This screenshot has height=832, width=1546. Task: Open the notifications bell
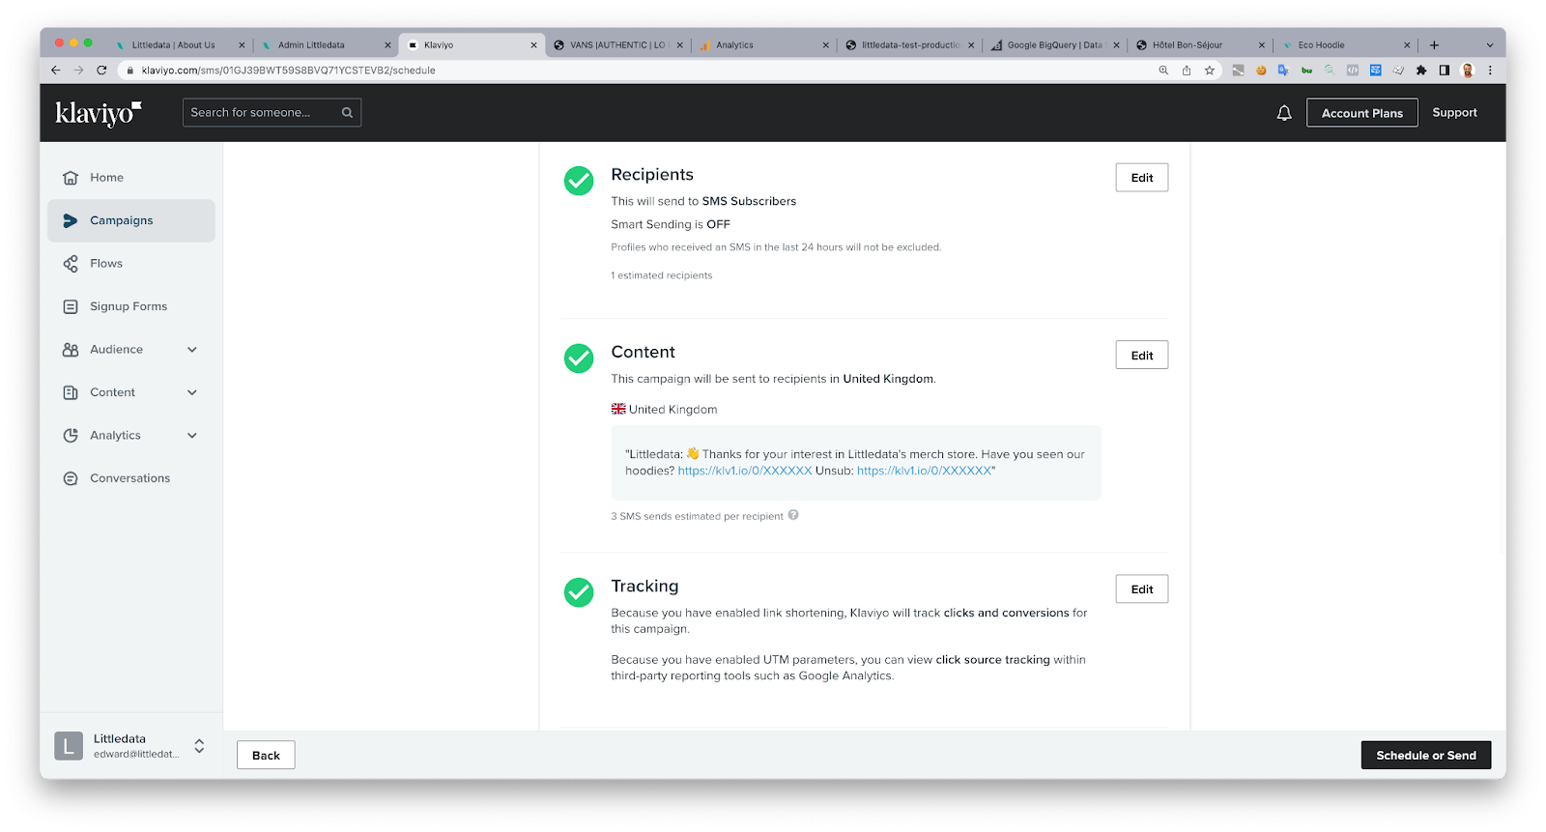pyautogui.click(x=1283, y=113)
